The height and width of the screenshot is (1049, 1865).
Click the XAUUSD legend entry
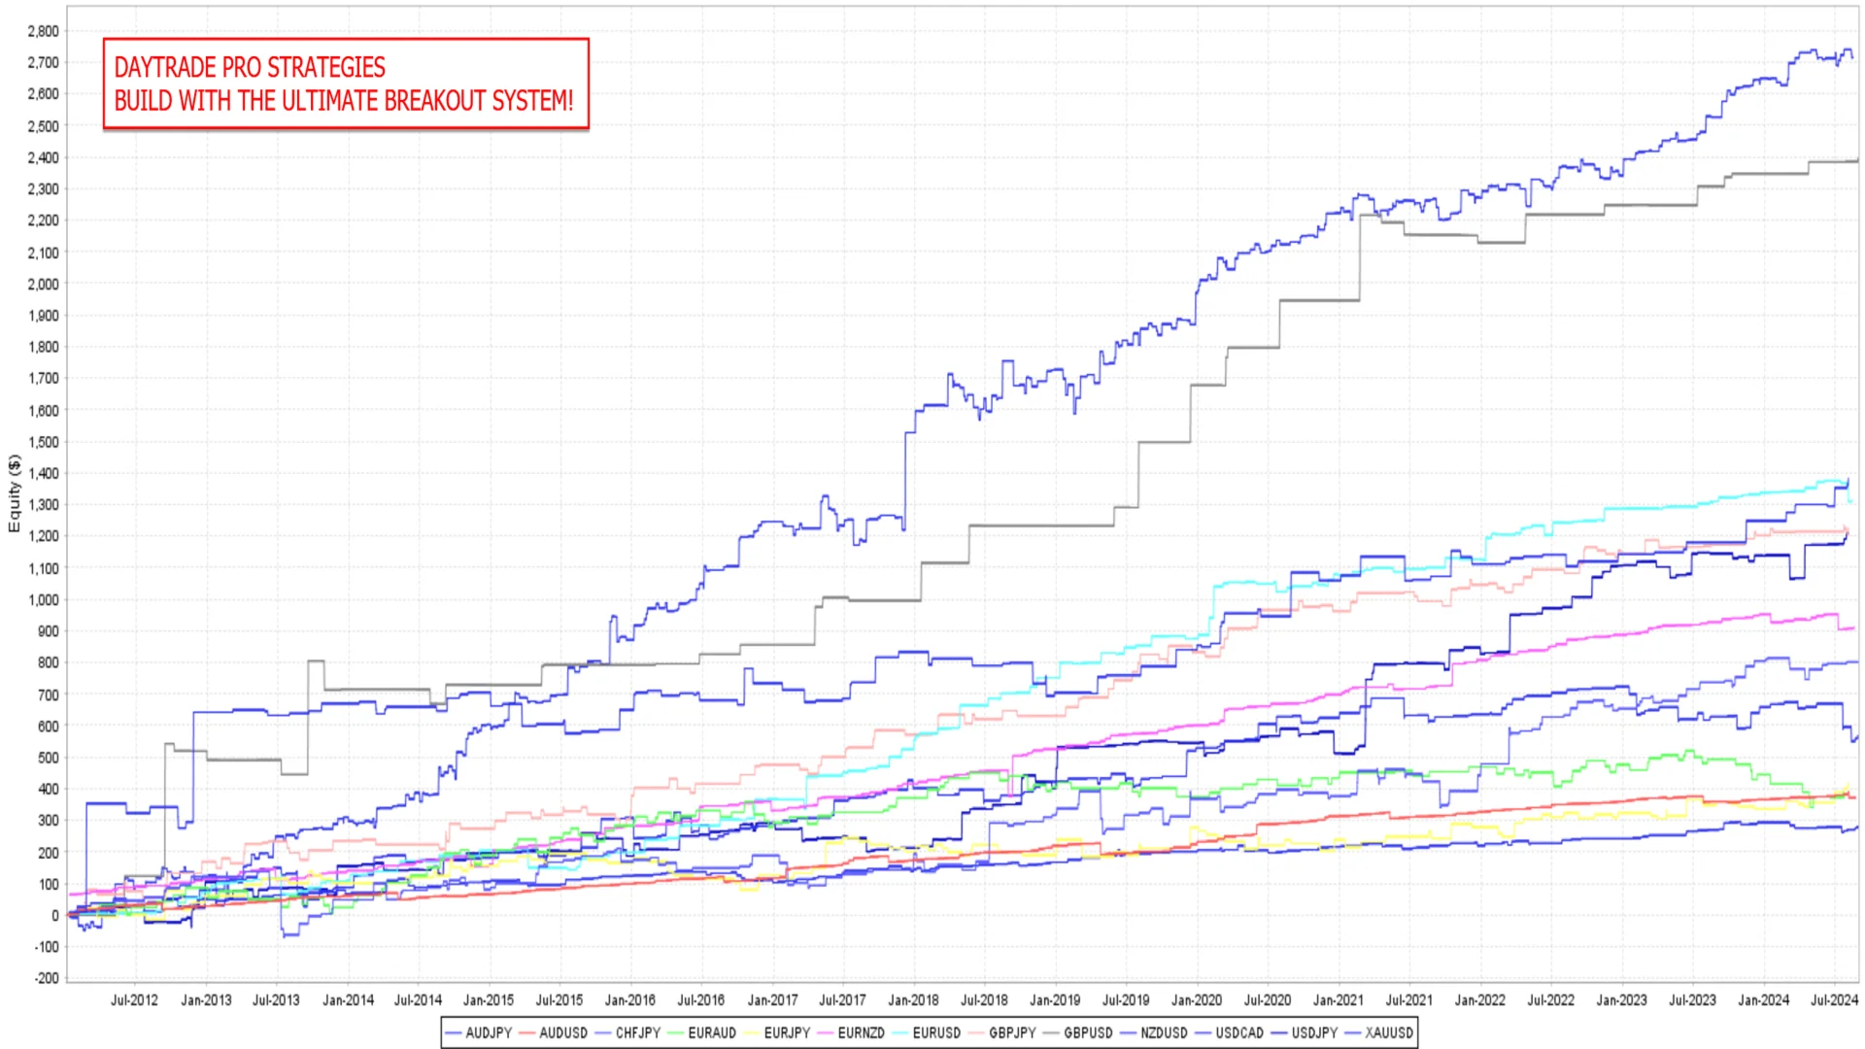(x=1379, y=1032)
